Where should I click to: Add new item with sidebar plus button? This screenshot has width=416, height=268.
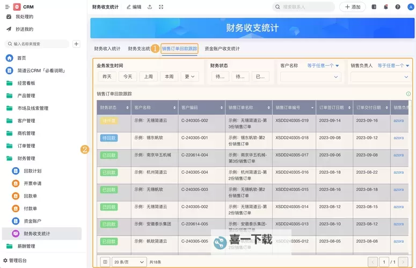click(x=76, y=44)
